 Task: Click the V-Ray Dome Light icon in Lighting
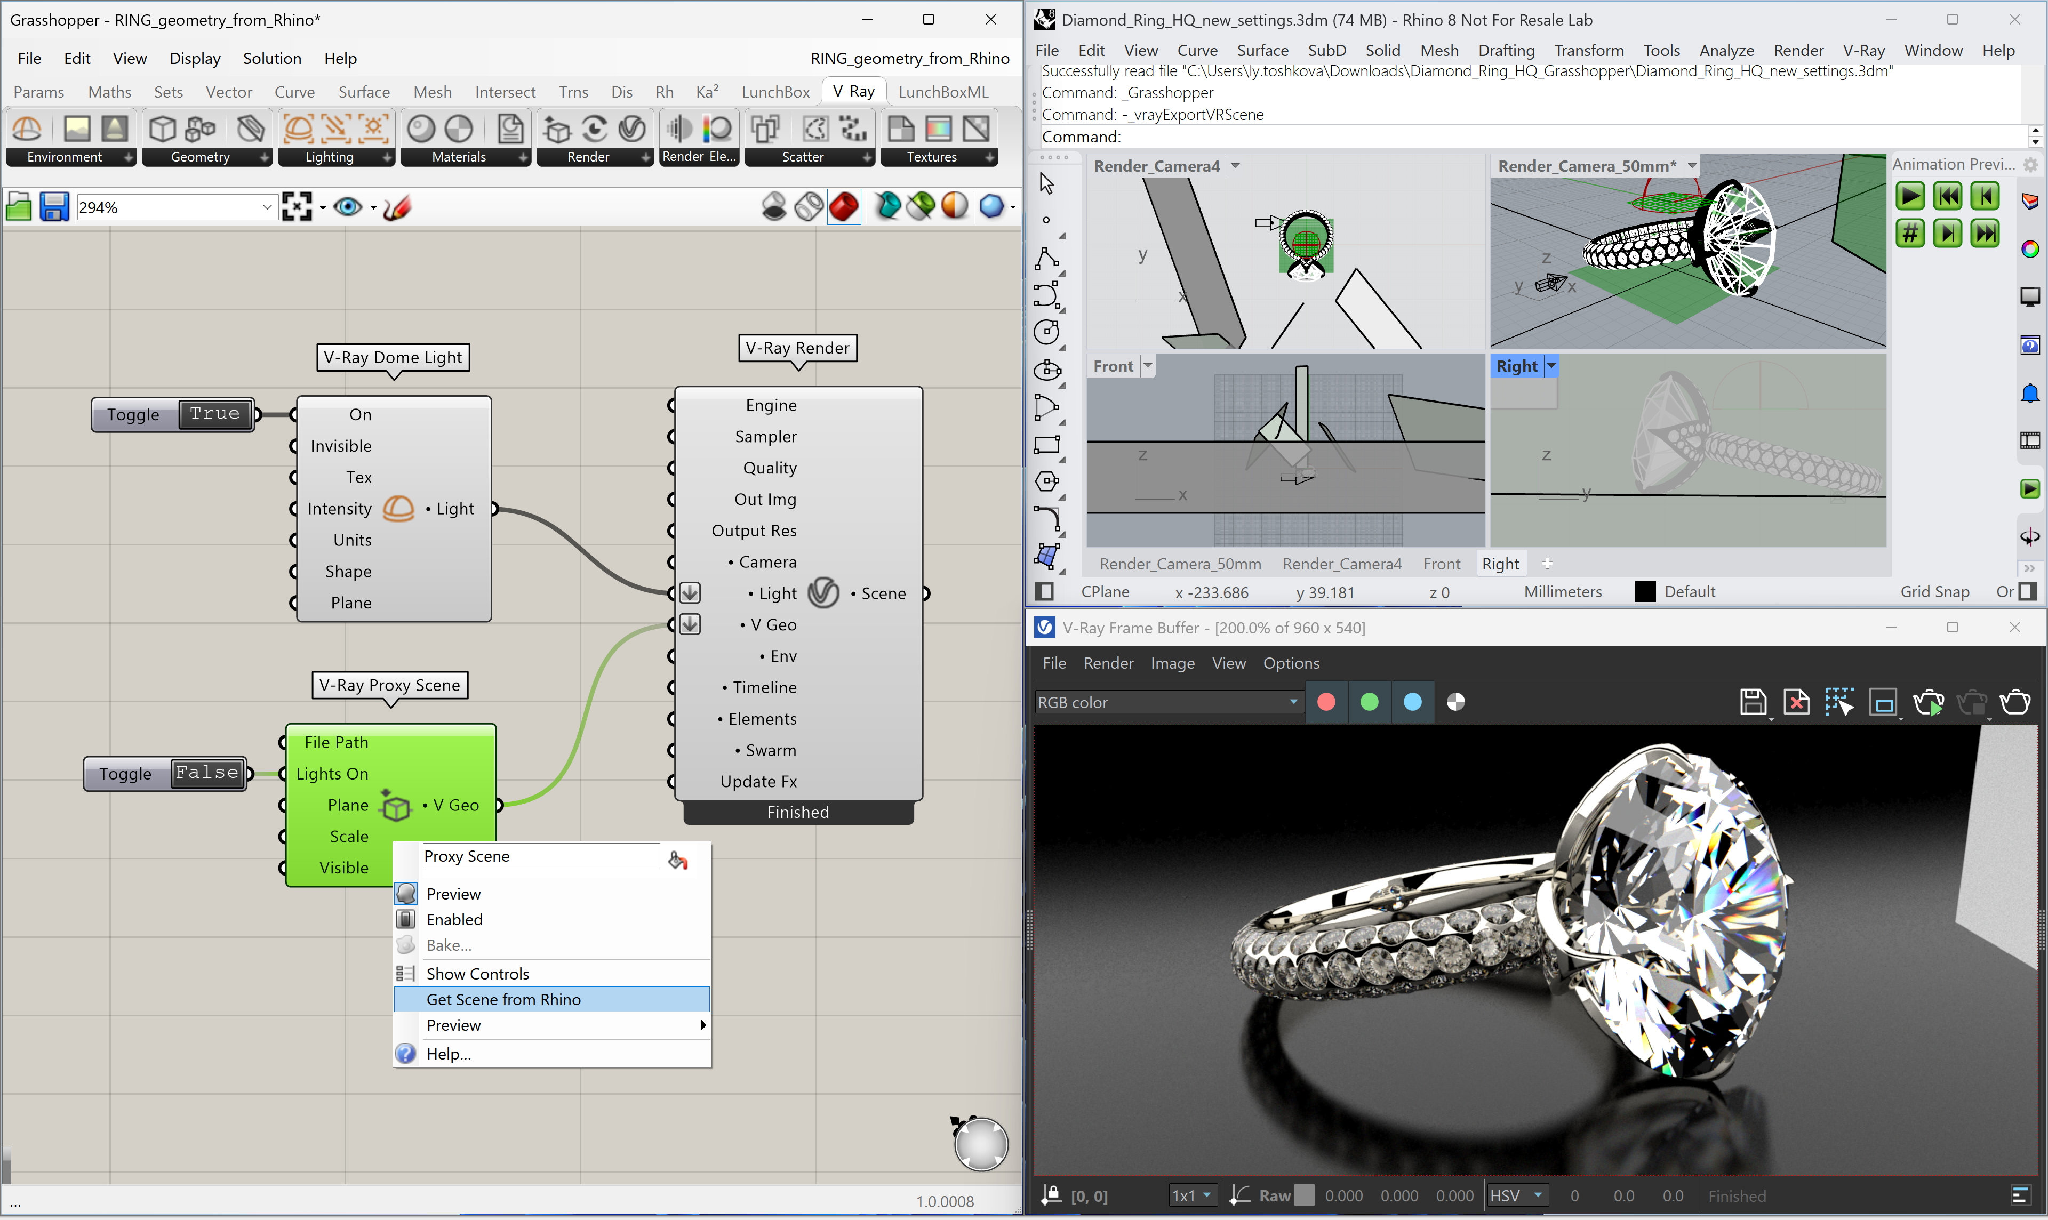[x=298, y=129]
